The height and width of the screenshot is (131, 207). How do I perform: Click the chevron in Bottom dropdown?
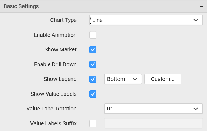coord(135,79)
